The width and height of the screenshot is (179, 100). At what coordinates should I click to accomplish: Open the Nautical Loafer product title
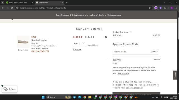pyautogui.click(x=39, y=40)
